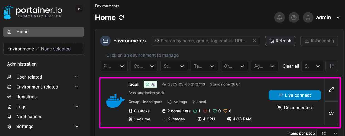The height and width of the screenshot is (136, 345).
Task: Click the heartbeat timestamp 2025-03-03 21:27:13
Action: [184, 84]
